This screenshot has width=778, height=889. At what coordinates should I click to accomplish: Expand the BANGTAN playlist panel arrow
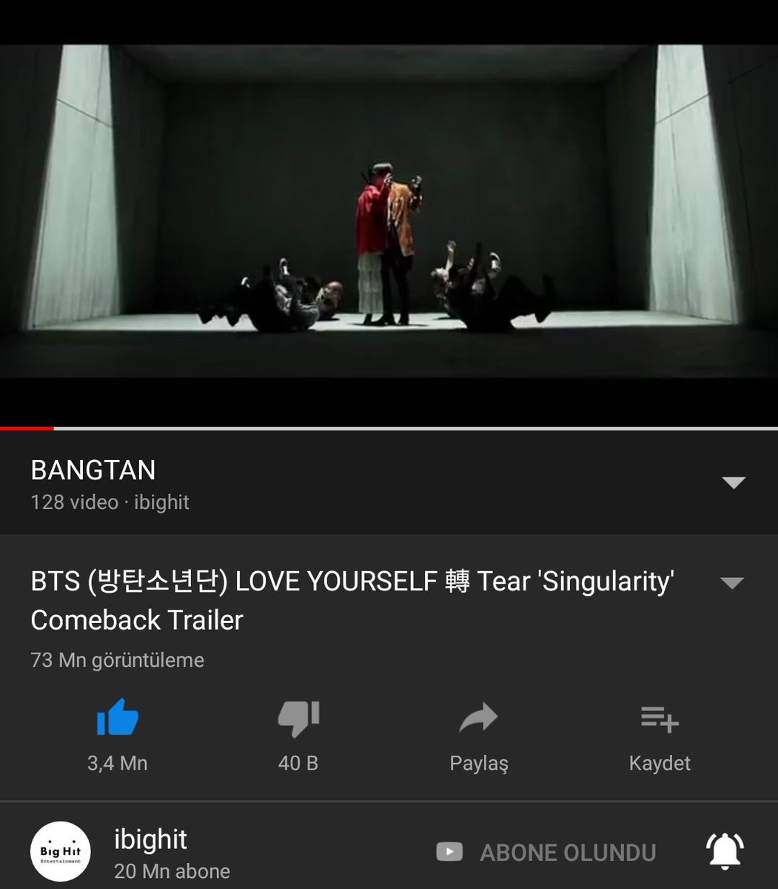click(x=733, y=483)
